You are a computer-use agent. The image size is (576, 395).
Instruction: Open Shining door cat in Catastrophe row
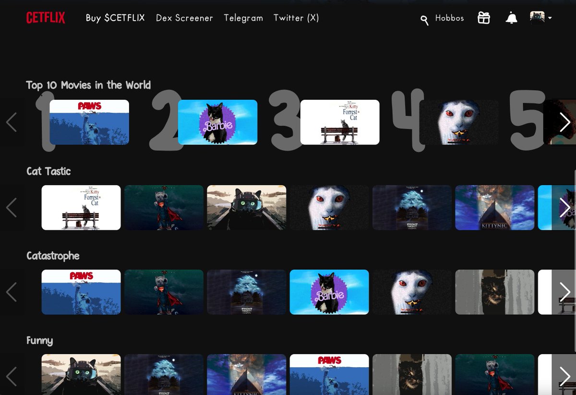coord(494,292)
